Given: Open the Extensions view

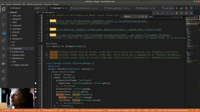Looking at the screenshot, I should [3, 40].
